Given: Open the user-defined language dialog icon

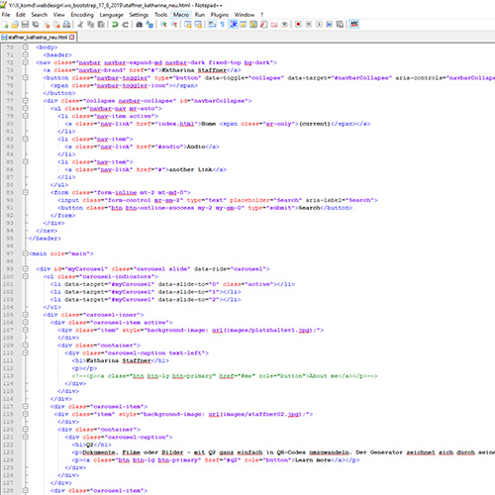Looking at the screenshot, I should [244, 25].
